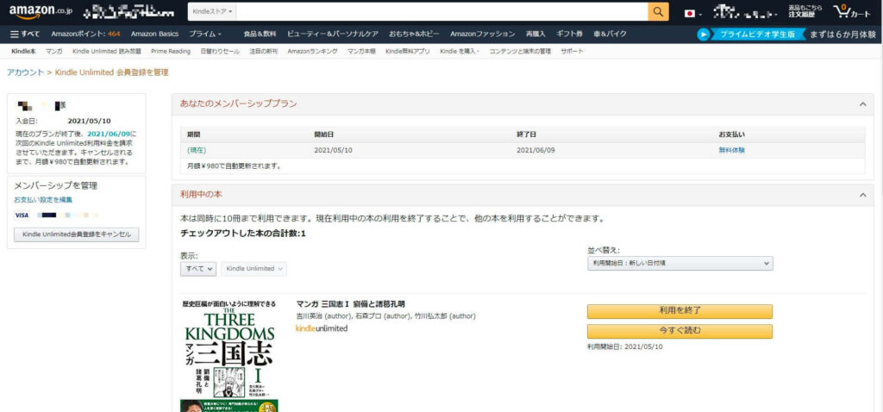Screen dimensions: 883x412
Task: Click お支払い設定を編集 link
Action: [43, 200]
